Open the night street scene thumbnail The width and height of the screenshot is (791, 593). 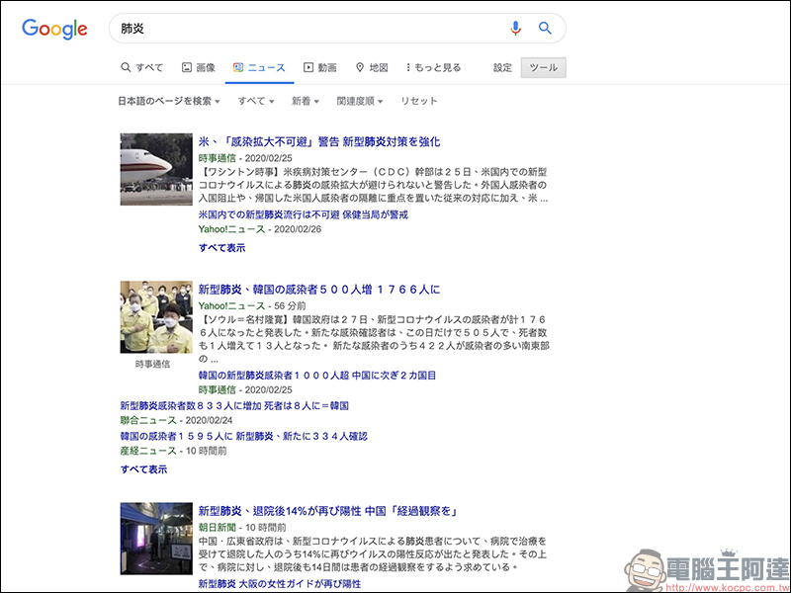pyautogui.click(x=156, y=539)
